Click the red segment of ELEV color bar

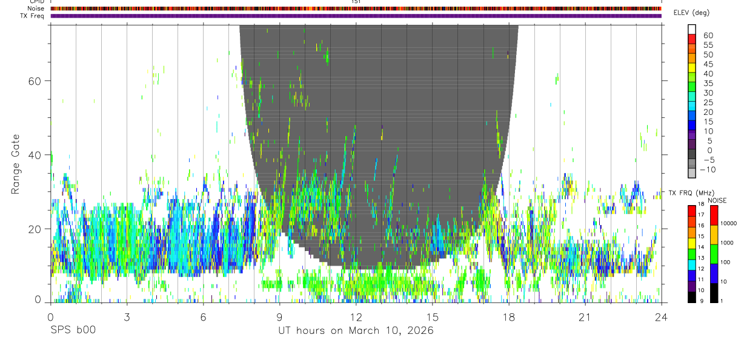point(692,39)
